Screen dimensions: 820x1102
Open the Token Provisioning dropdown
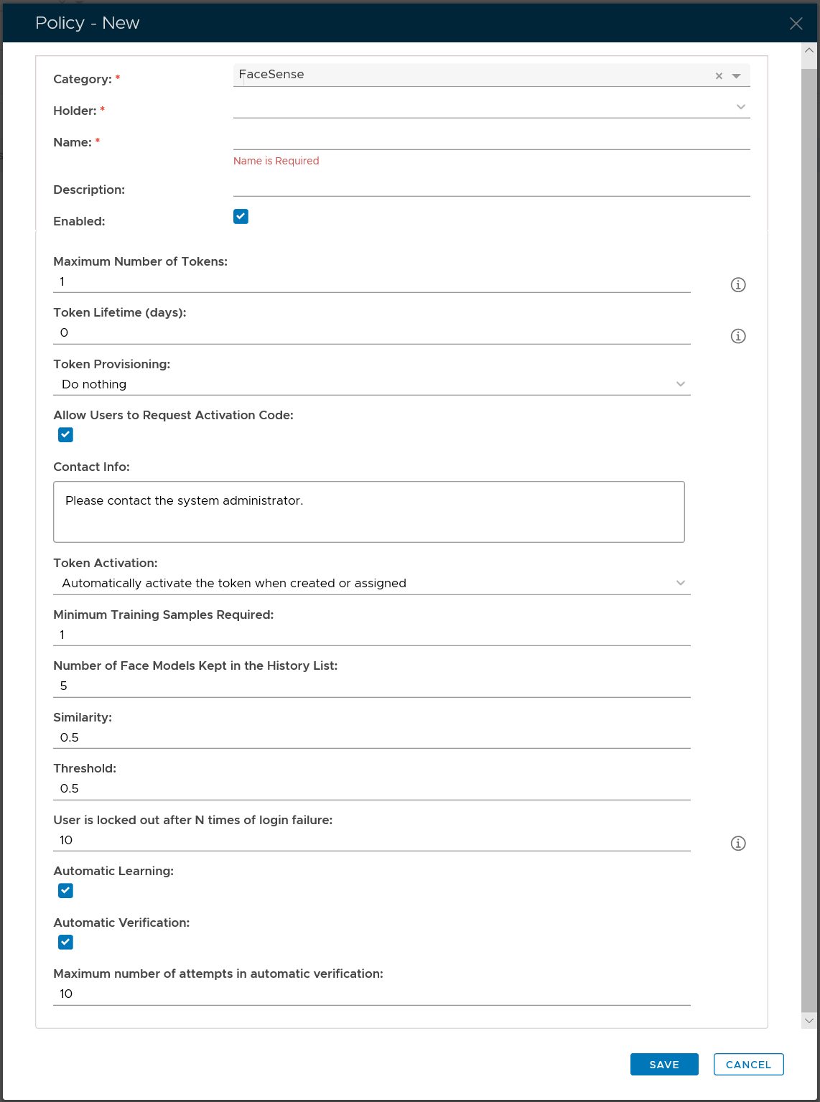point(680,384)
